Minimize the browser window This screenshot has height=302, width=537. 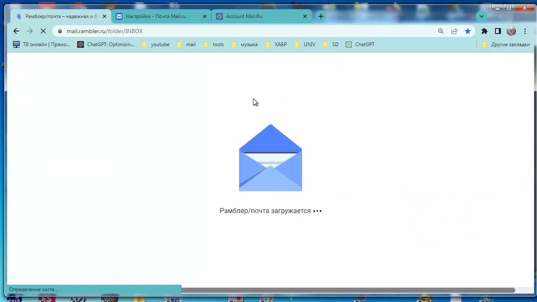(498, 8)
